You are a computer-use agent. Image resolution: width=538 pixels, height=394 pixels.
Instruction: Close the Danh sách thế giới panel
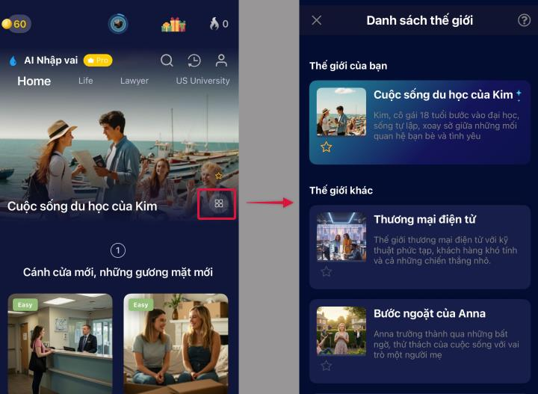pos(316,20)
